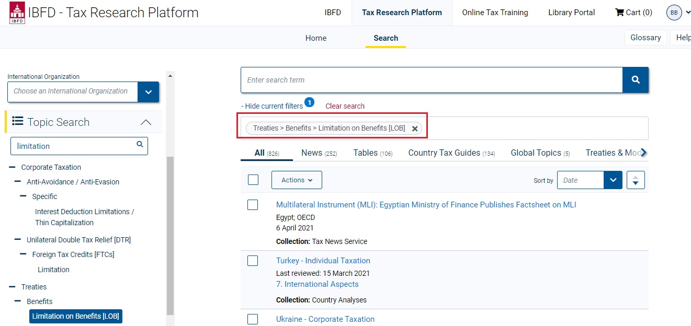The height and width of the screenshot is (326, 691).
Task: Open the Country Tax Guides tab
Action: (x=451, y=153)
